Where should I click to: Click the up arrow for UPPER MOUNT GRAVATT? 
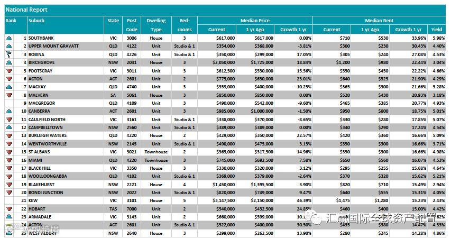(9, 46)
